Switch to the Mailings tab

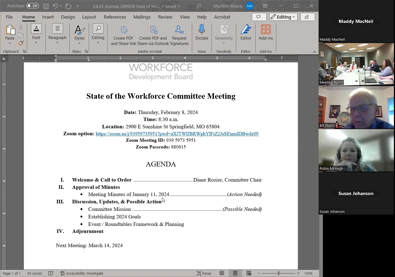coord(142,17)
